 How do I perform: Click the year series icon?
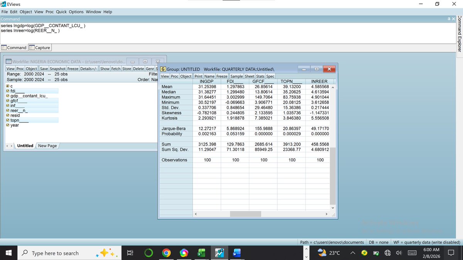(x=8, y=125)
